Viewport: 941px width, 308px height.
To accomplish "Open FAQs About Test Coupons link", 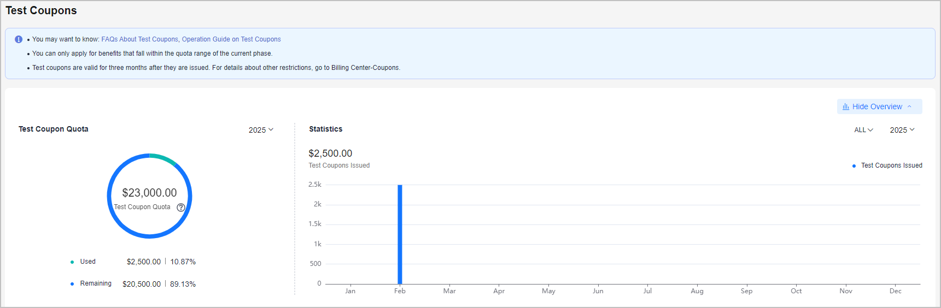I will click(139, 39).
